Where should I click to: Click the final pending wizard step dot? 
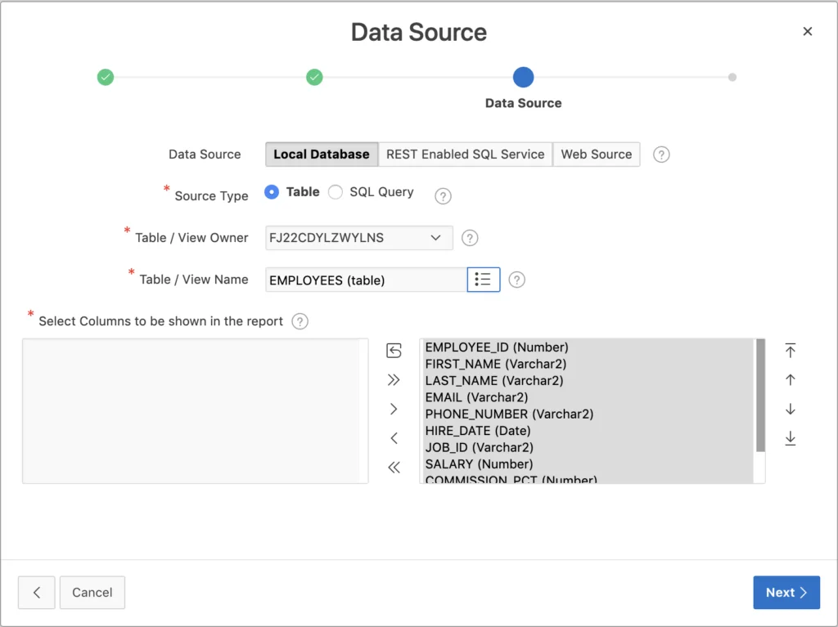[x=732, y=77]
